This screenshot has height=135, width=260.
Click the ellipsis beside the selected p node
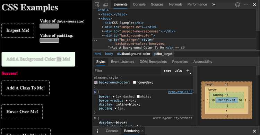[x=95, y=40]
